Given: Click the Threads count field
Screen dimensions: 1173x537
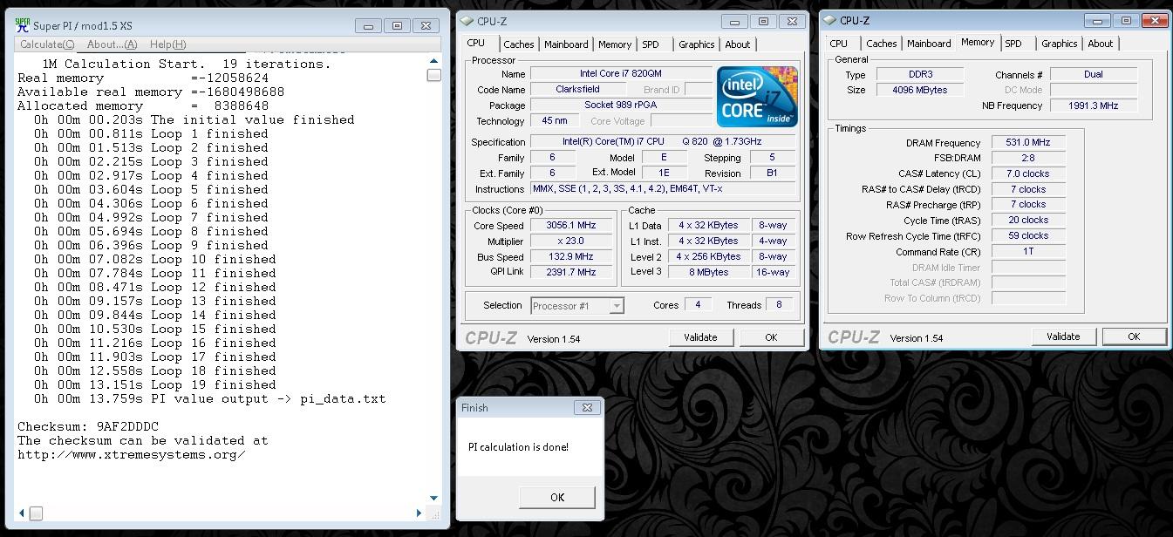Looking at the screenshot, I should click(780, 305).
